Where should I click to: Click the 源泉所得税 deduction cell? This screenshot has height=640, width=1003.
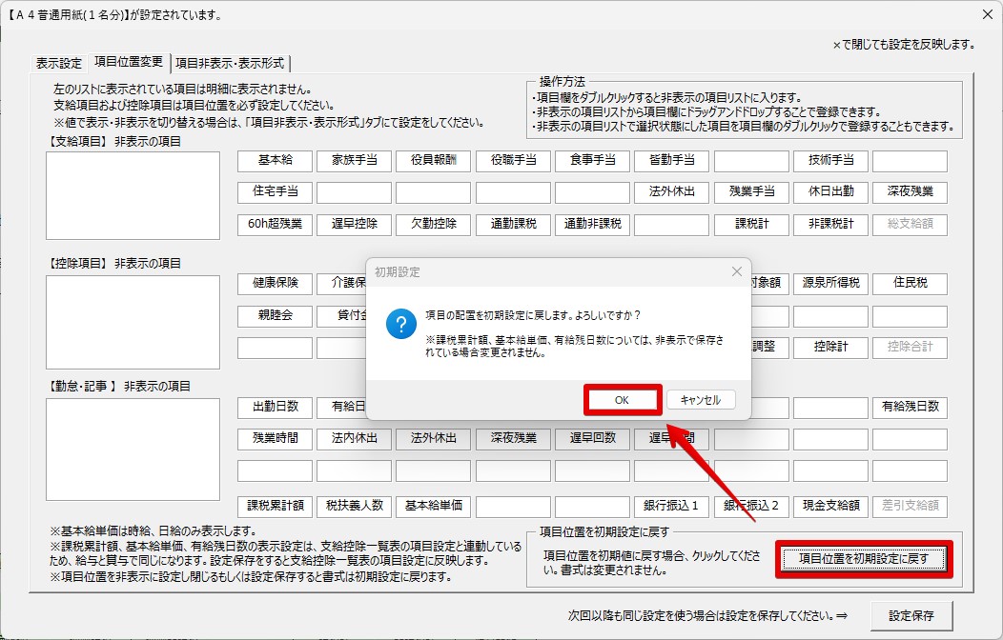pyautogui.click(x=830, y=283)
